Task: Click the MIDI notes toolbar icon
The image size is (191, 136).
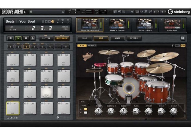Action: click(150, 12)
